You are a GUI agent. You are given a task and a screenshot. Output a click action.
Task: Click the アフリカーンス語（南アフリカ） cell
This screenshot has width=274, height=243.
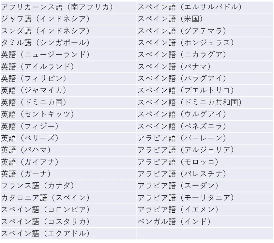coord(57,7)
